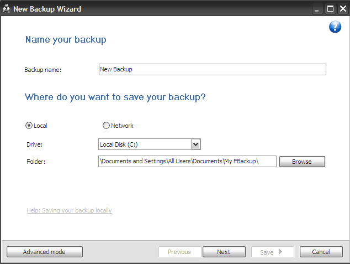
Task: Click the disabled Previous button
Action: pyautogui.click(x=179, y=252)
